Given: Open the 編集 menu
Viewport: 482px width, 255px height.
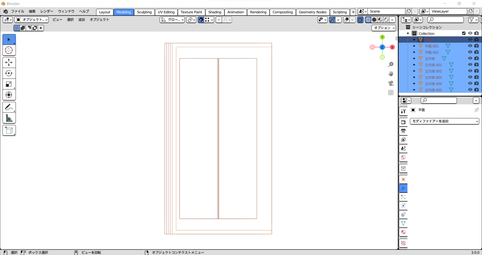Looking at the screenshot, I should click(32, 12).
